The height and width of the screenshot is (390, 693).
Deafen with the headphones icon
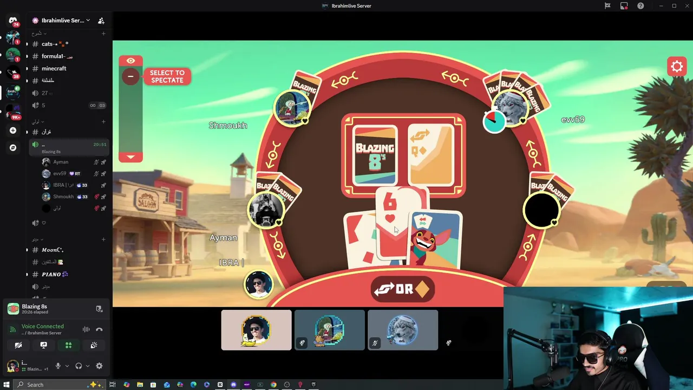[x=79, y=366]
